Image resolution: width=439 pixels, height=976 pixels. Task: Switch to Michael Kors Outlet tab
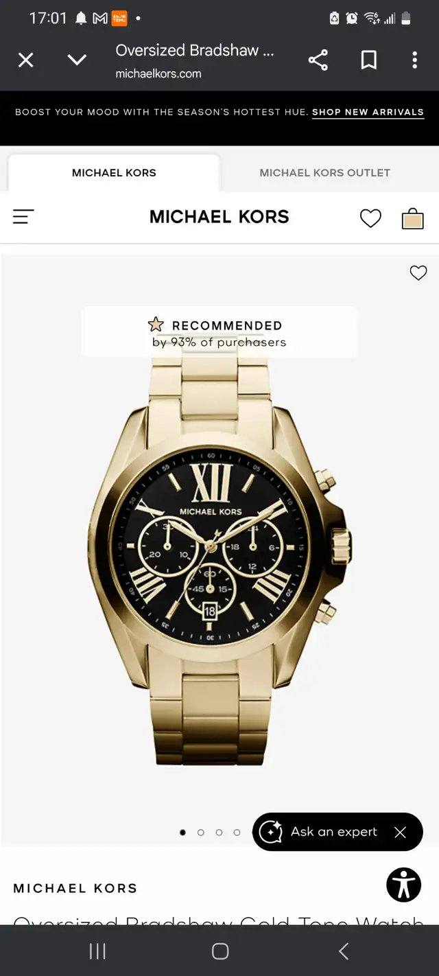pos(324,173)
